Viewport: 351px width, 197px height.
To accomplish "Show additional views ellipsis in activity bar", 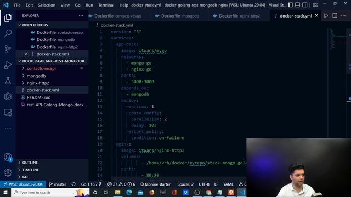I will (8, 128).
